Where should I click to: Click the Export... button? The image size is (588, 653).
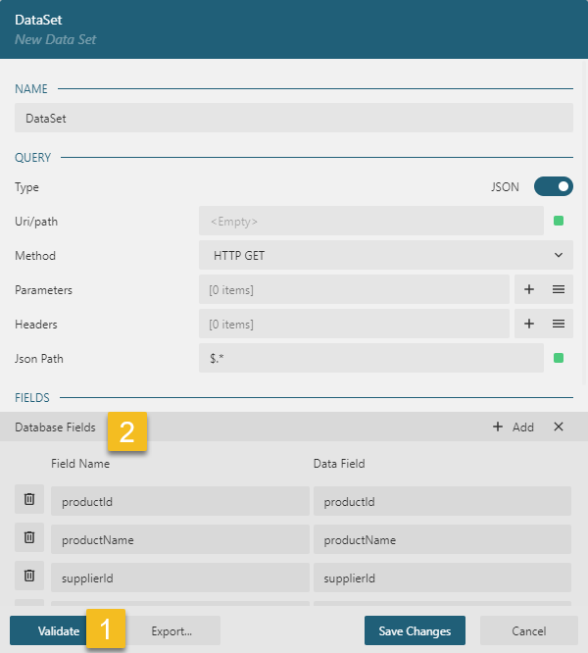coord(171,630)
